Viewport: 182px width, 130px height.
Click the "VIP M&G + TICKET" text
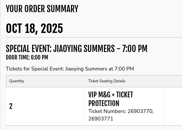tap(111, 95)
